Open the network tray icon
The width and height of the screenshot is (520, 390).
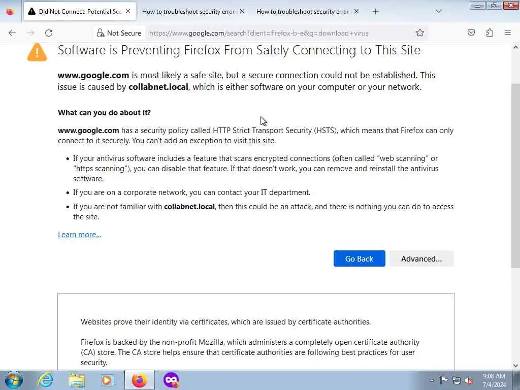click(457, 381)
